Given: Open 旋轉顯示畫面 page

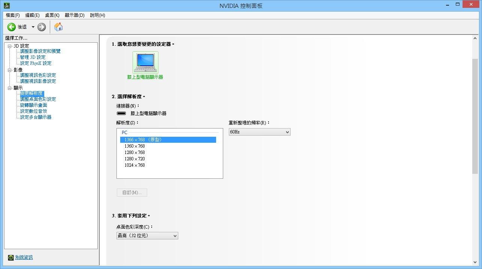Looking at the screenshot, I should click(33, 105).
